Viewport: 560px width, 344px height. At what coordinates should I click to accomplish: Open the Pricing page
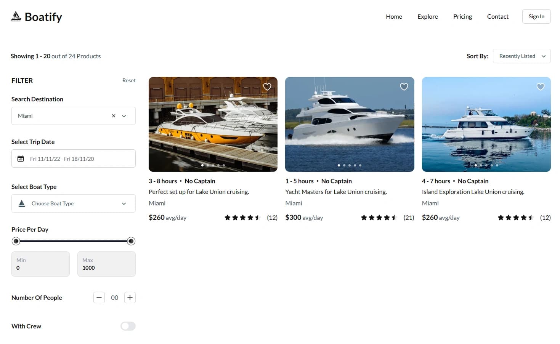pos(462,16)
